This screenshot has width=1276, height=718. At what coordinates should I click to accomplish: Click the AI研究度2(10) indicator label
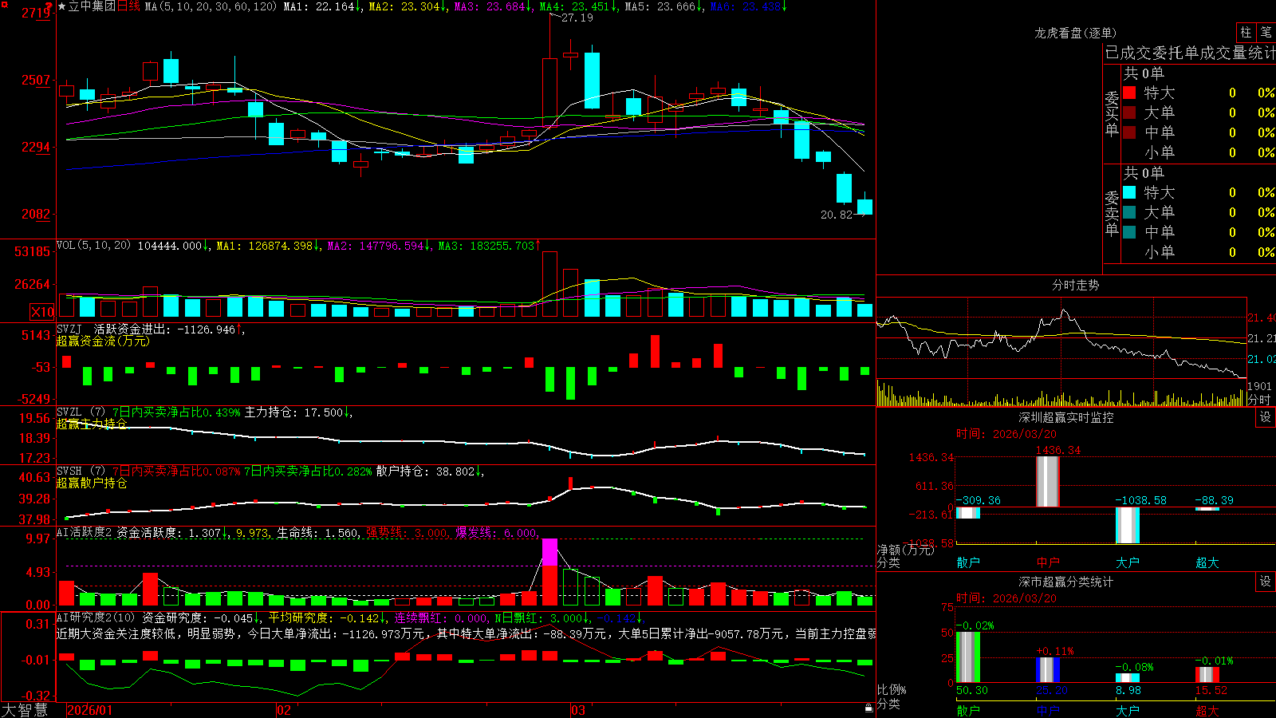coord(96,617)
